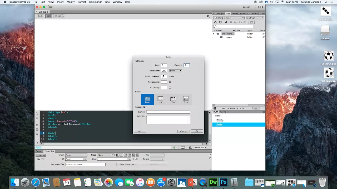Select the head node in DOM panel

tap(219, 120)
